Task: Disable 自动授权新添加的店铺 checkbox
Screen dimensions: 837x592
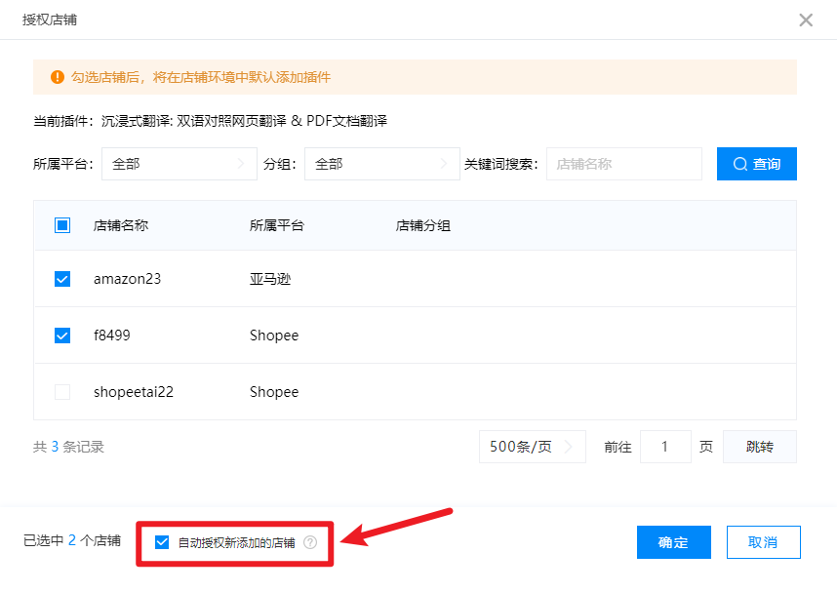Action: pyautogui.click(x=162, y=542)
